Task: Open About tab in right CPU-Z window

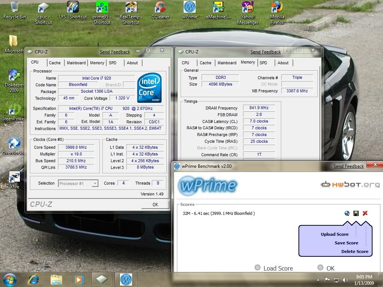Action: (x=283, y=63)
